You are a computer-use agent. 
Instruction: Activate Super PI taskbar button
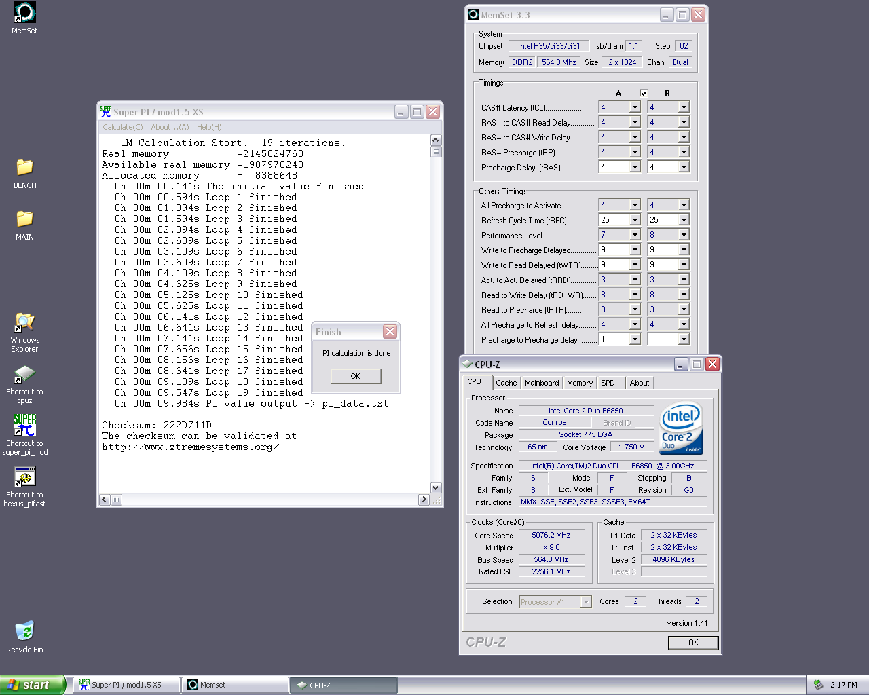126,685
